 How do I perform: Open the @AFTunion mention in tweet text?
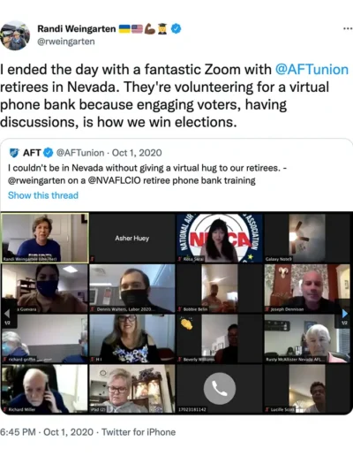click(x=312, y=70)
